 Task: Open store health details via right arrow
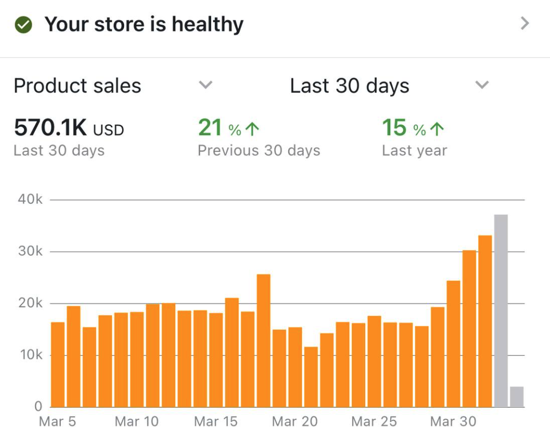(524, 24)
